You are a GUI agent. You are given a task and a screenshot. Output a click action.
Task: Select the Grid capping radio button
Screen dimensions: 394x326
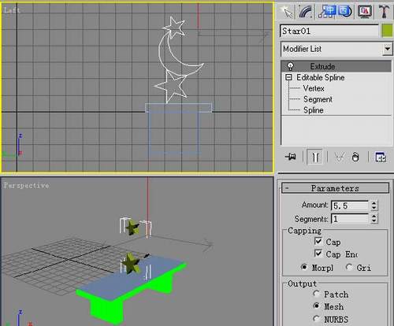coord(349,267)
